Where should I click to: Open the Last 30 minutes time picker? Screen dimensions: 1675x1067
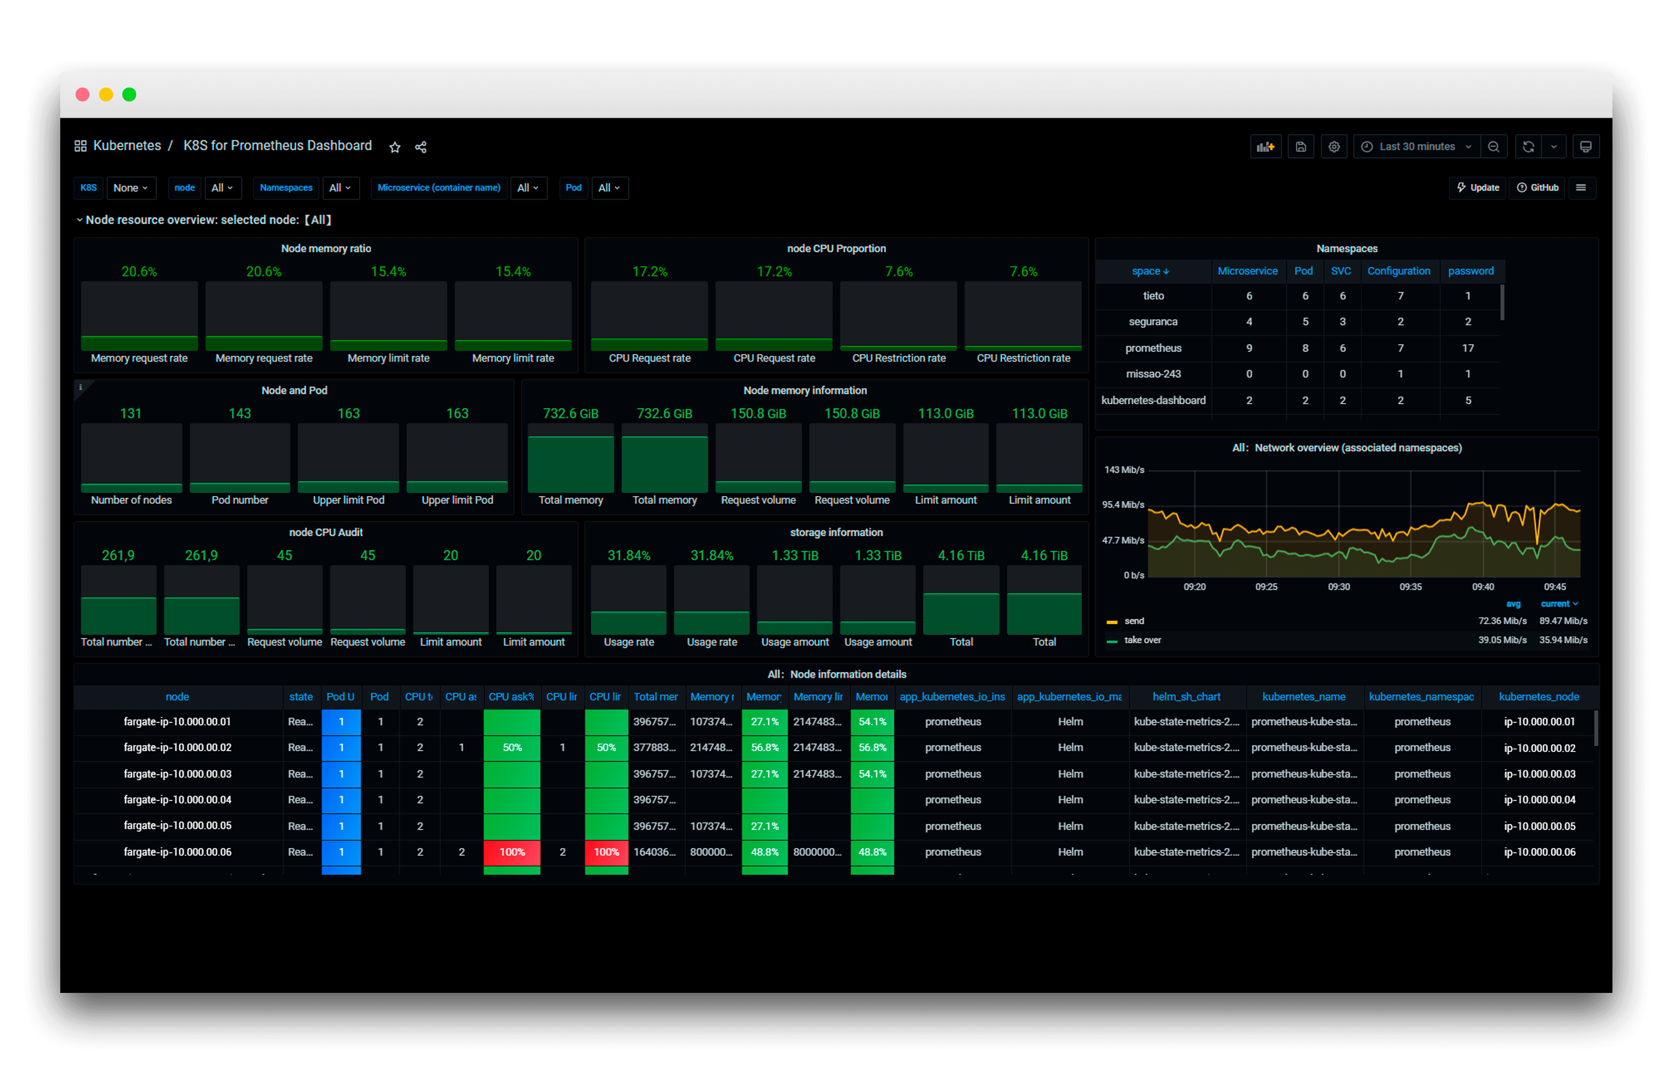point(1416,147)
